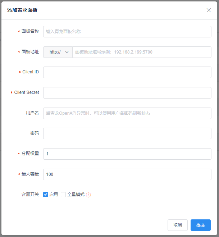The height and width of the screenshot is (237, 219).
Task: Click the 密码 input field
Action: tap(127, 133)
